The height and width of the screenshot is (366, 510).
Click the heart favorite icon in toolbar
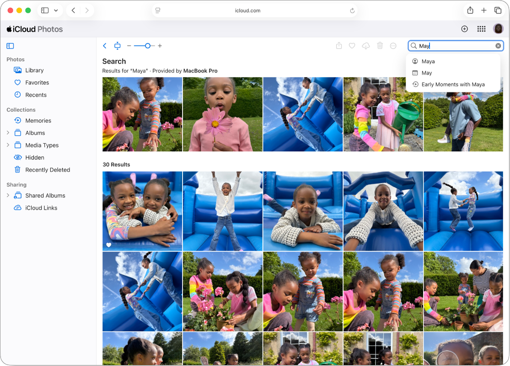click(x=352, y=46)
